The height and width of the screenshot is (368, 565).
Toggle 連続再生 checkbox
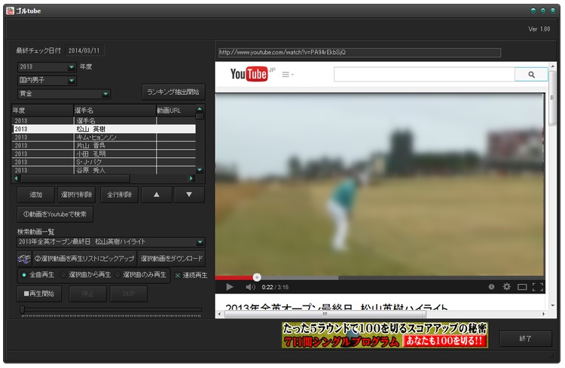[x=178, y=275]
